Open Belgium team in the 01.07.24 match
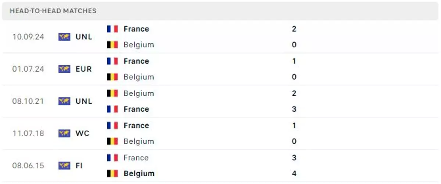Viewport: 441px width, 184px height. pos(139,77)
